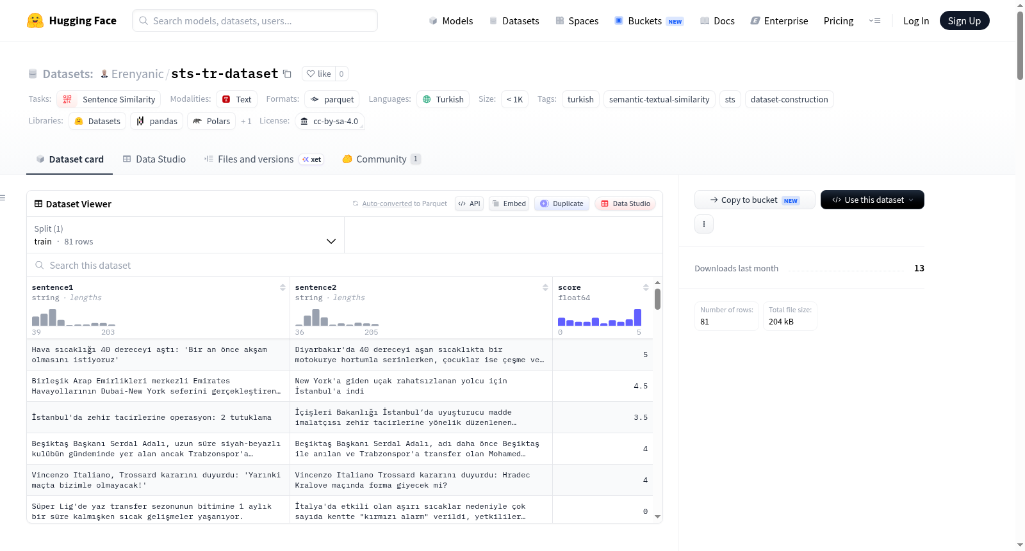The image size is (1025, 551).
Task: Focus the Search this dataset field
Action: 345,265
